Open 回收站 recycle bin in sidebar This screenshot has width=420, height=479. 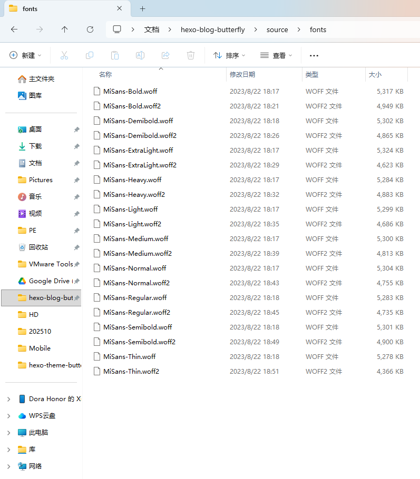coord(33,247)
